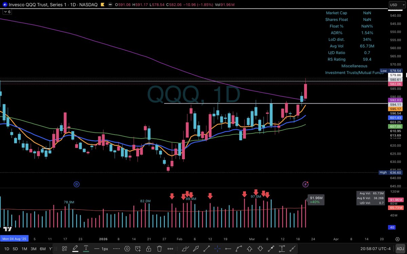
Task: Click the 91.96M volume axis label
Action: click(396, 200)
